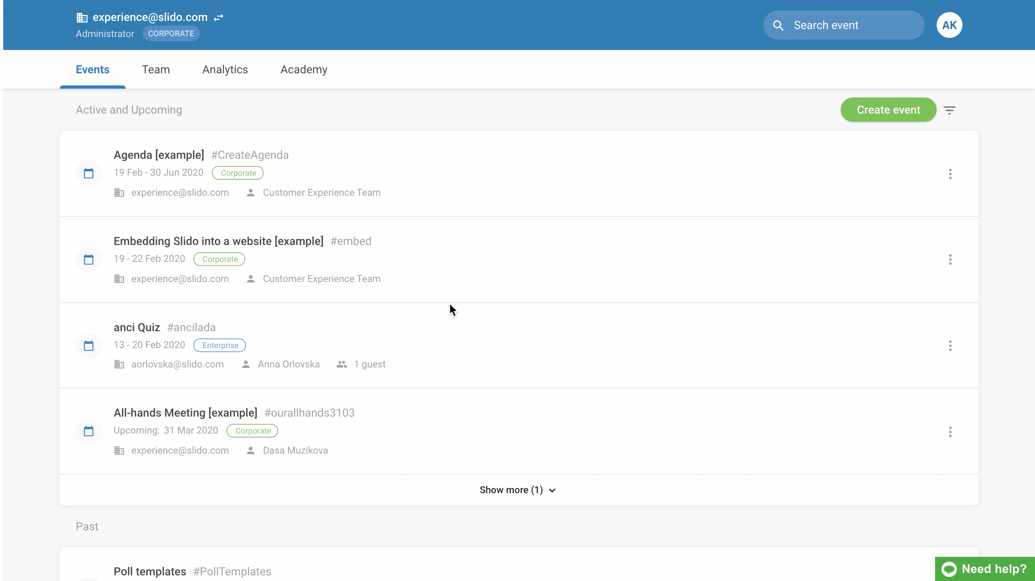Open three-dot menu for All-hands Meeting
Screen dimensions: 1035x581
coord(950,432)
